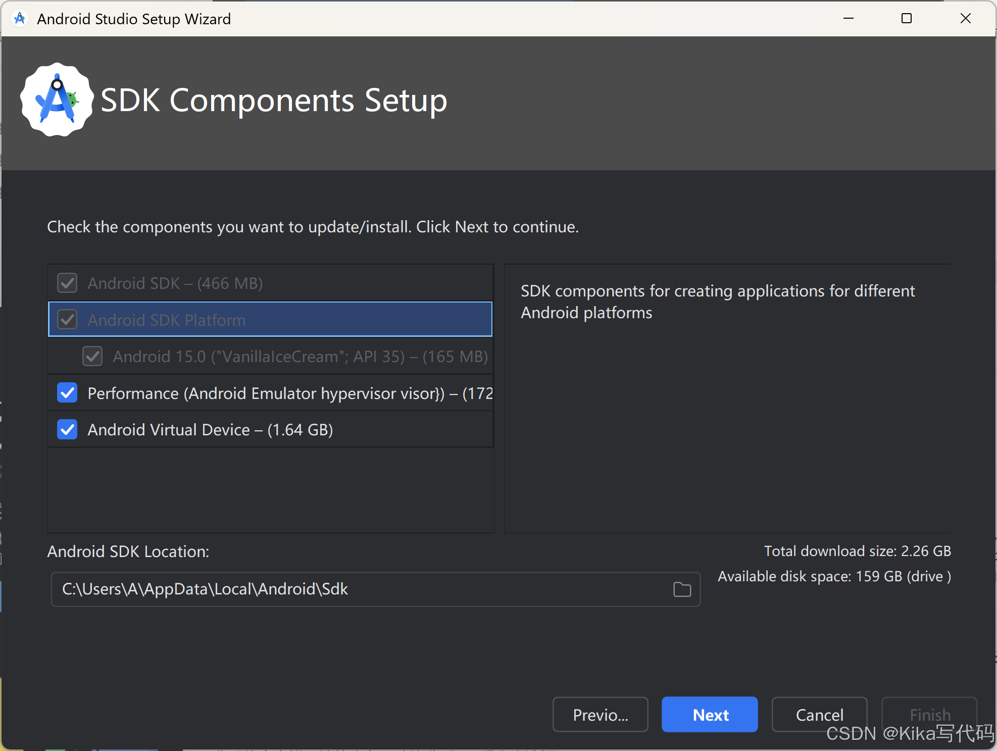The width and height of the screenshot is (997, 751).
Task: Cancel the setup wizard
Action: click(819, 715)
